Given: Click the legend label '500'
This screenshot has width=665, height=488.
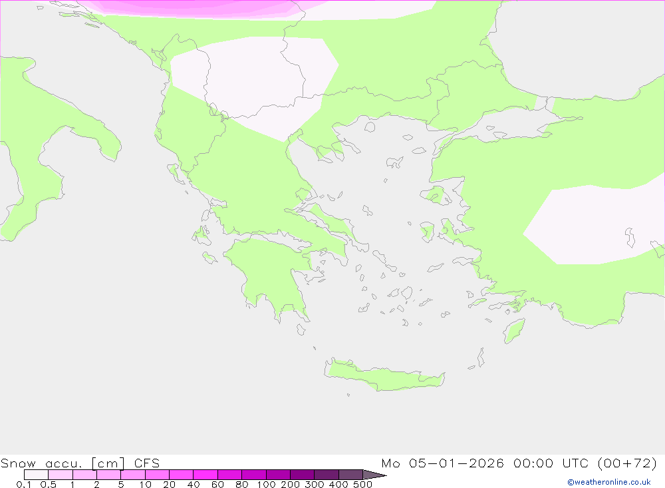Looking at the screenshot, I should coord(362,485).
